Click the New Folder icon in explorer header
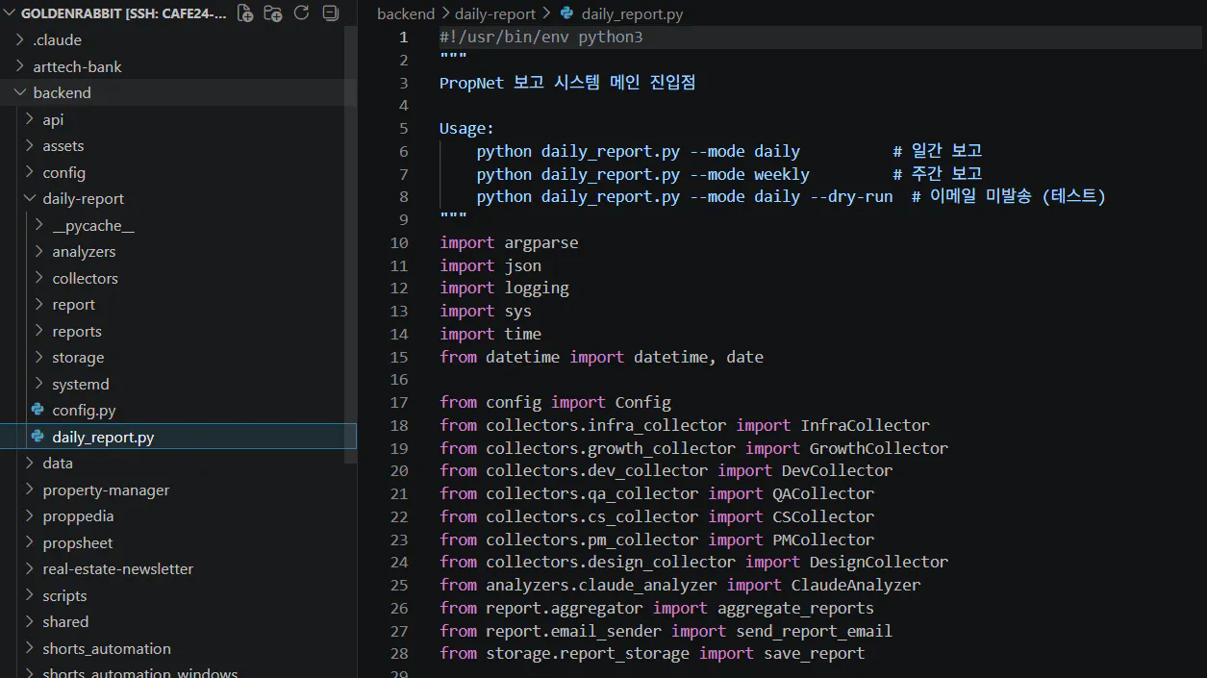1207x678 pixels. (273, 13)
